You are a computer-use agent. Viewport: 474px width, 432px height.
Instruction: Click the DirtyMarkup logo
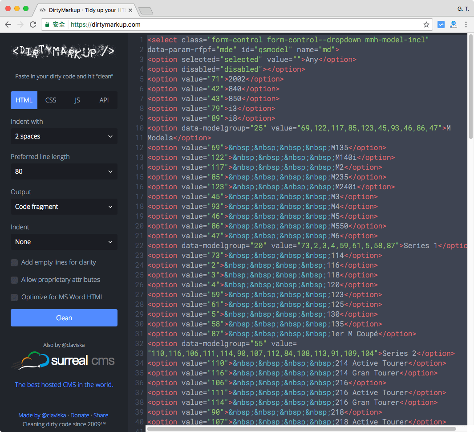pos(64,52)
